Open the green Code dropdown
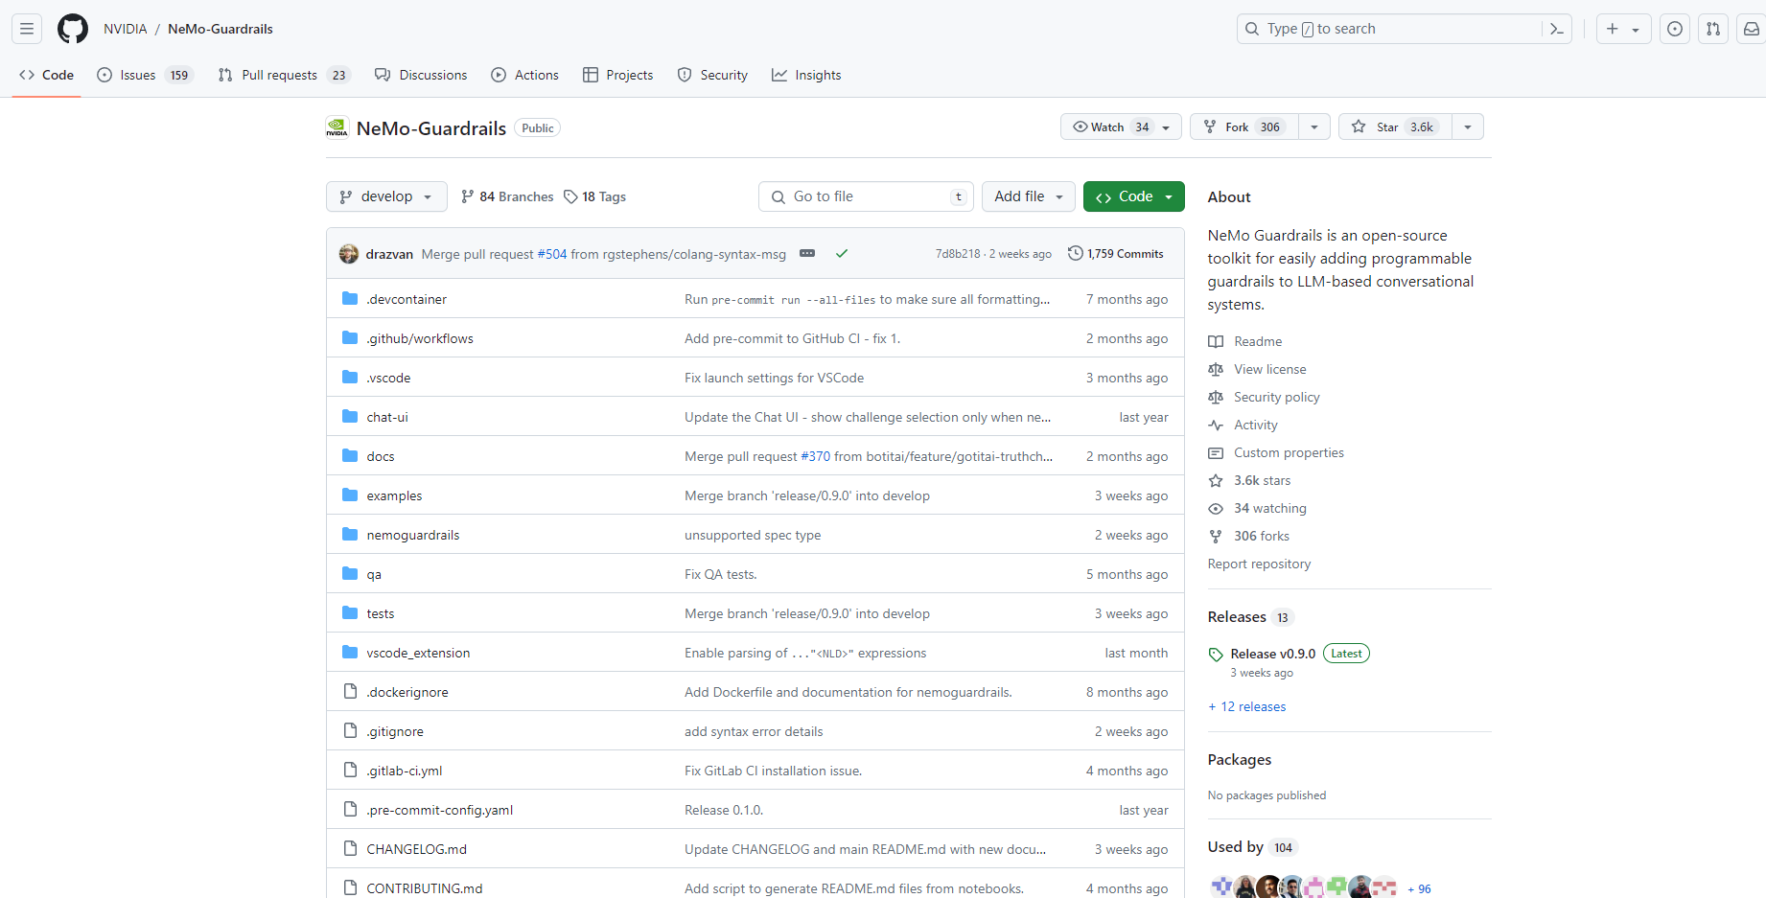 [1133, 196]
